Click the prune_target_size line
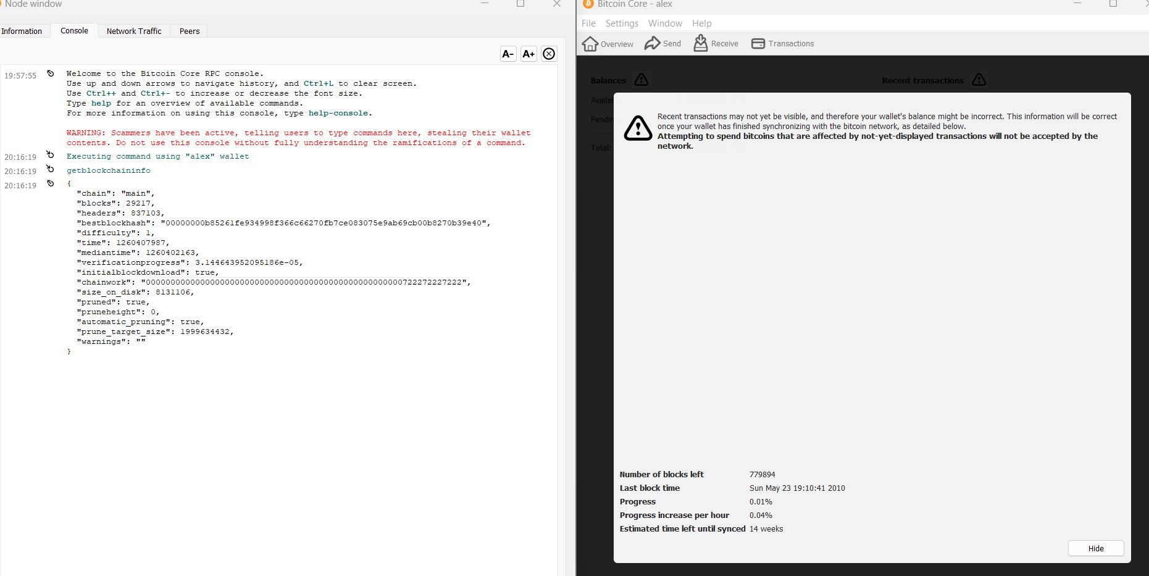Screen dimensions: 1149x576 click(155, 332)
